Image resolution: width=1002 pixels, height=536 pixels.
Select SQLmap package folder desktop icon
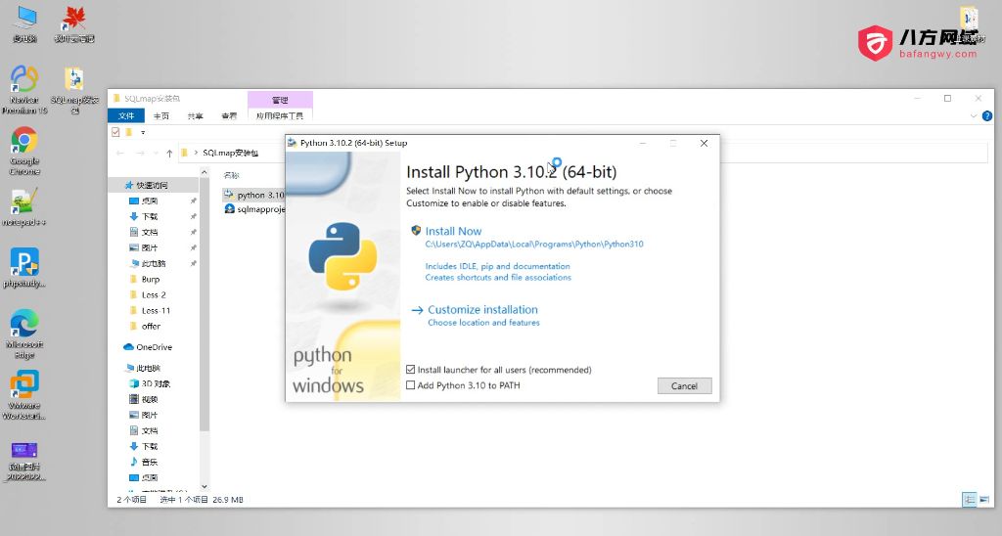(74, 89)
